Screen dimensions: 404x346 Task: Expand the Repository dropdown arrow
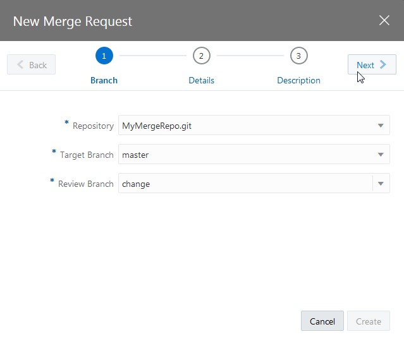381,126
